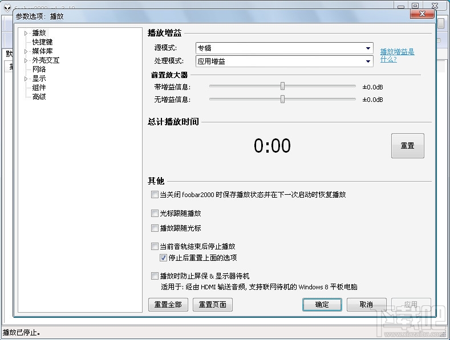The width and height of the screenshot is (450, 340).
Task: Click the 参数选项: 播放 dialog title
Action: [39, 17]
